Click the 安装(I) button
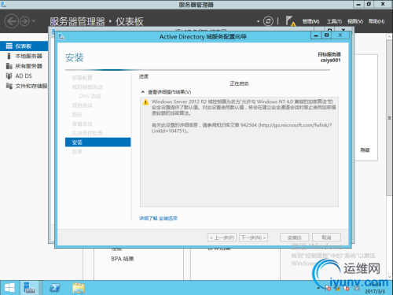393x295 pixels. [x=295, y=238]
